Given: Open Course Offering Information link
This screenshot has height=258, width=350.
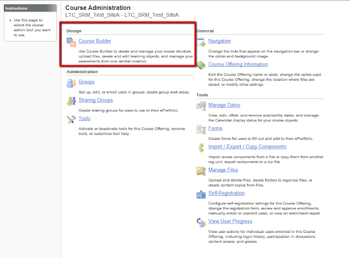Looking at the screenshot, I should pos(238,64).
